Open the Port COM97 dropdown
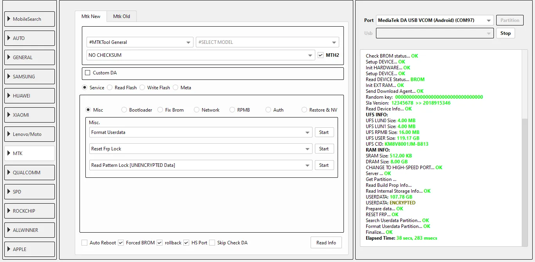 pos(434,20)
